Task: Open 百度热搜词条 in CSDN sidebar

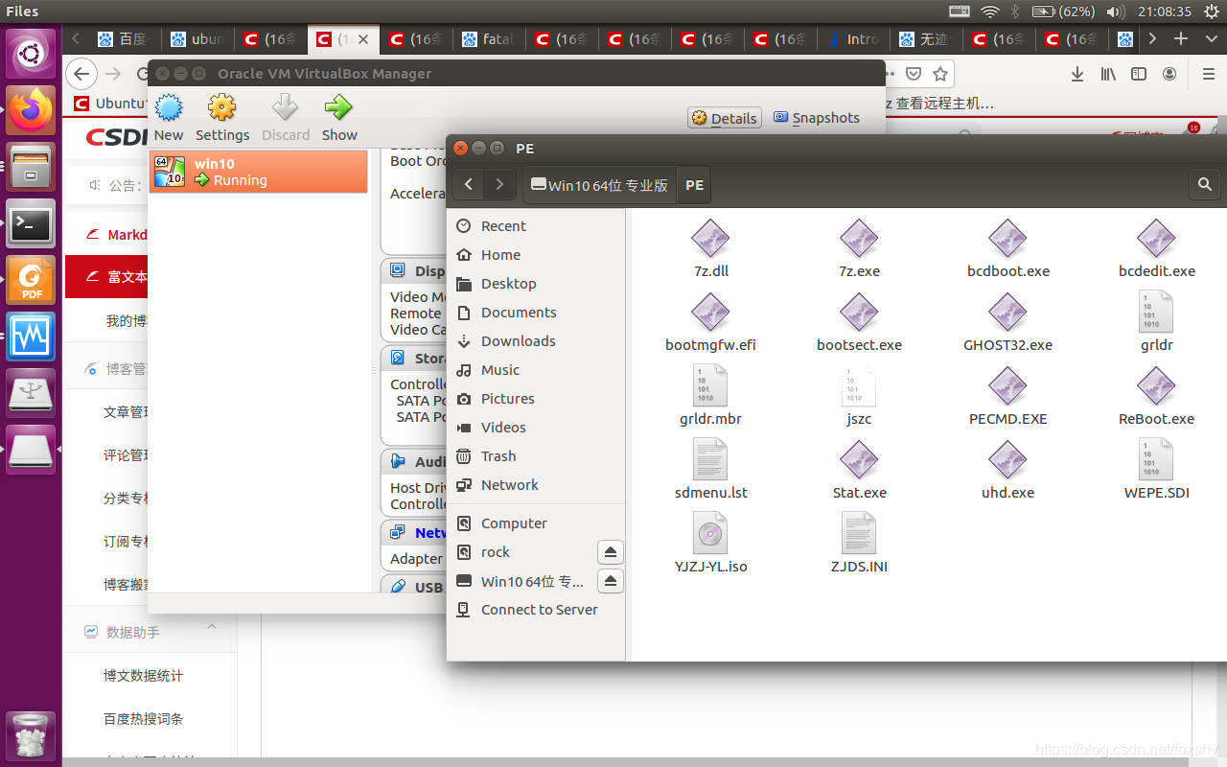Action: (x=143, y=719)
